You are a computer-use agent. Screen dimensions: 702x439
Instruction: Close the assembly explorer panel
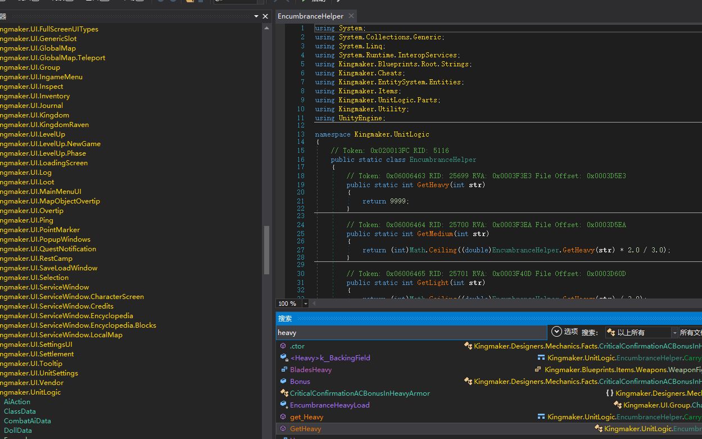pyautogui.click(x=266, y=16)
